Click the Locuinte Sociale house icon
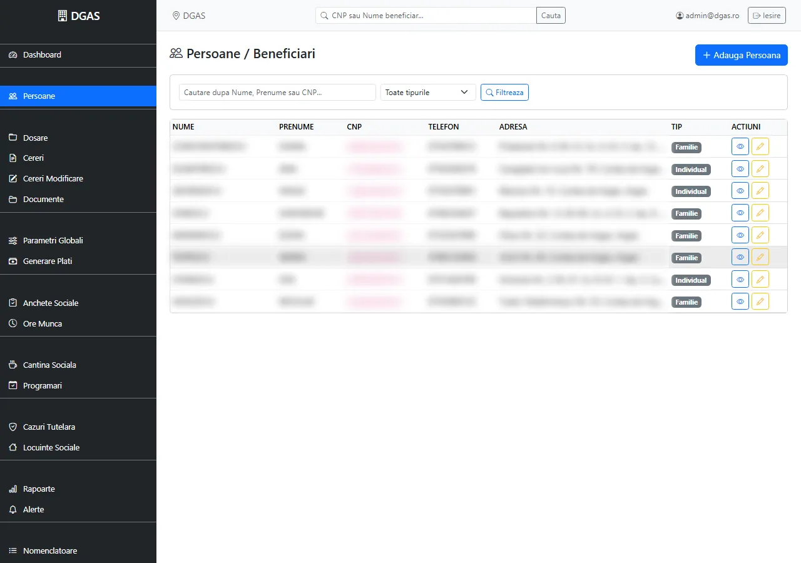Viewport: 801px width, 563px height. point(13,447)
